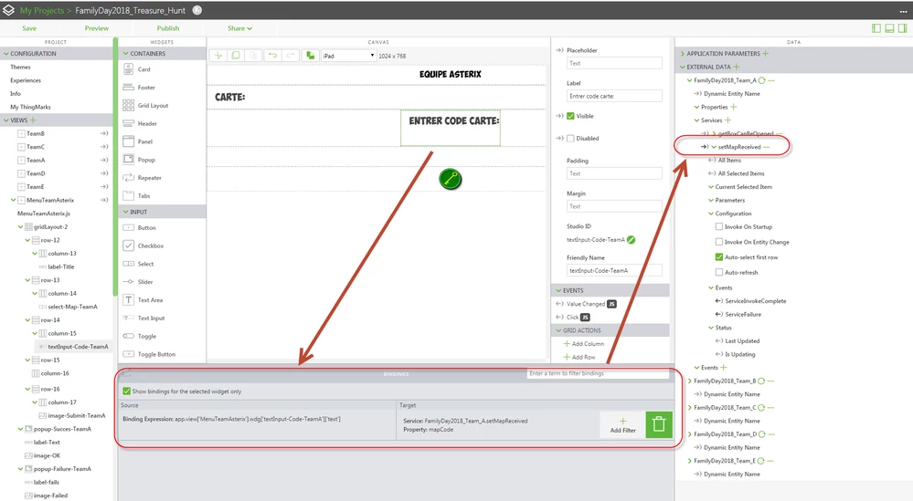The width and height of the screenshot is (913, 501).
Task: Click the copy icon in canvas toolbar
Action: click(235, 56)
